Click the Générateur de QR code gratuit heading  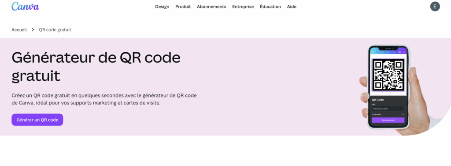[96, 67]
